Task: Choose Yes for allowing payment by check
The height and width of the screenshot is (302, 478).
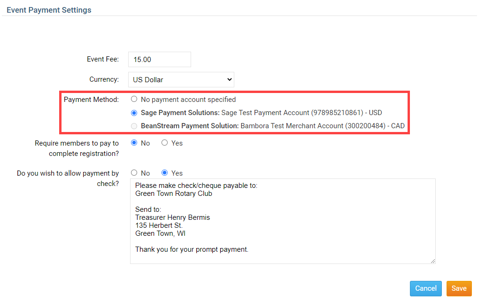Action: tap(164, 173)
